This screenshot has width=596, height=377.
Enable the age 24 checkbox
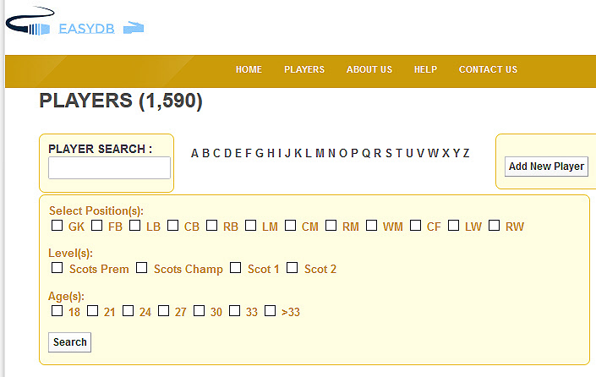click(x=128, y=310)
